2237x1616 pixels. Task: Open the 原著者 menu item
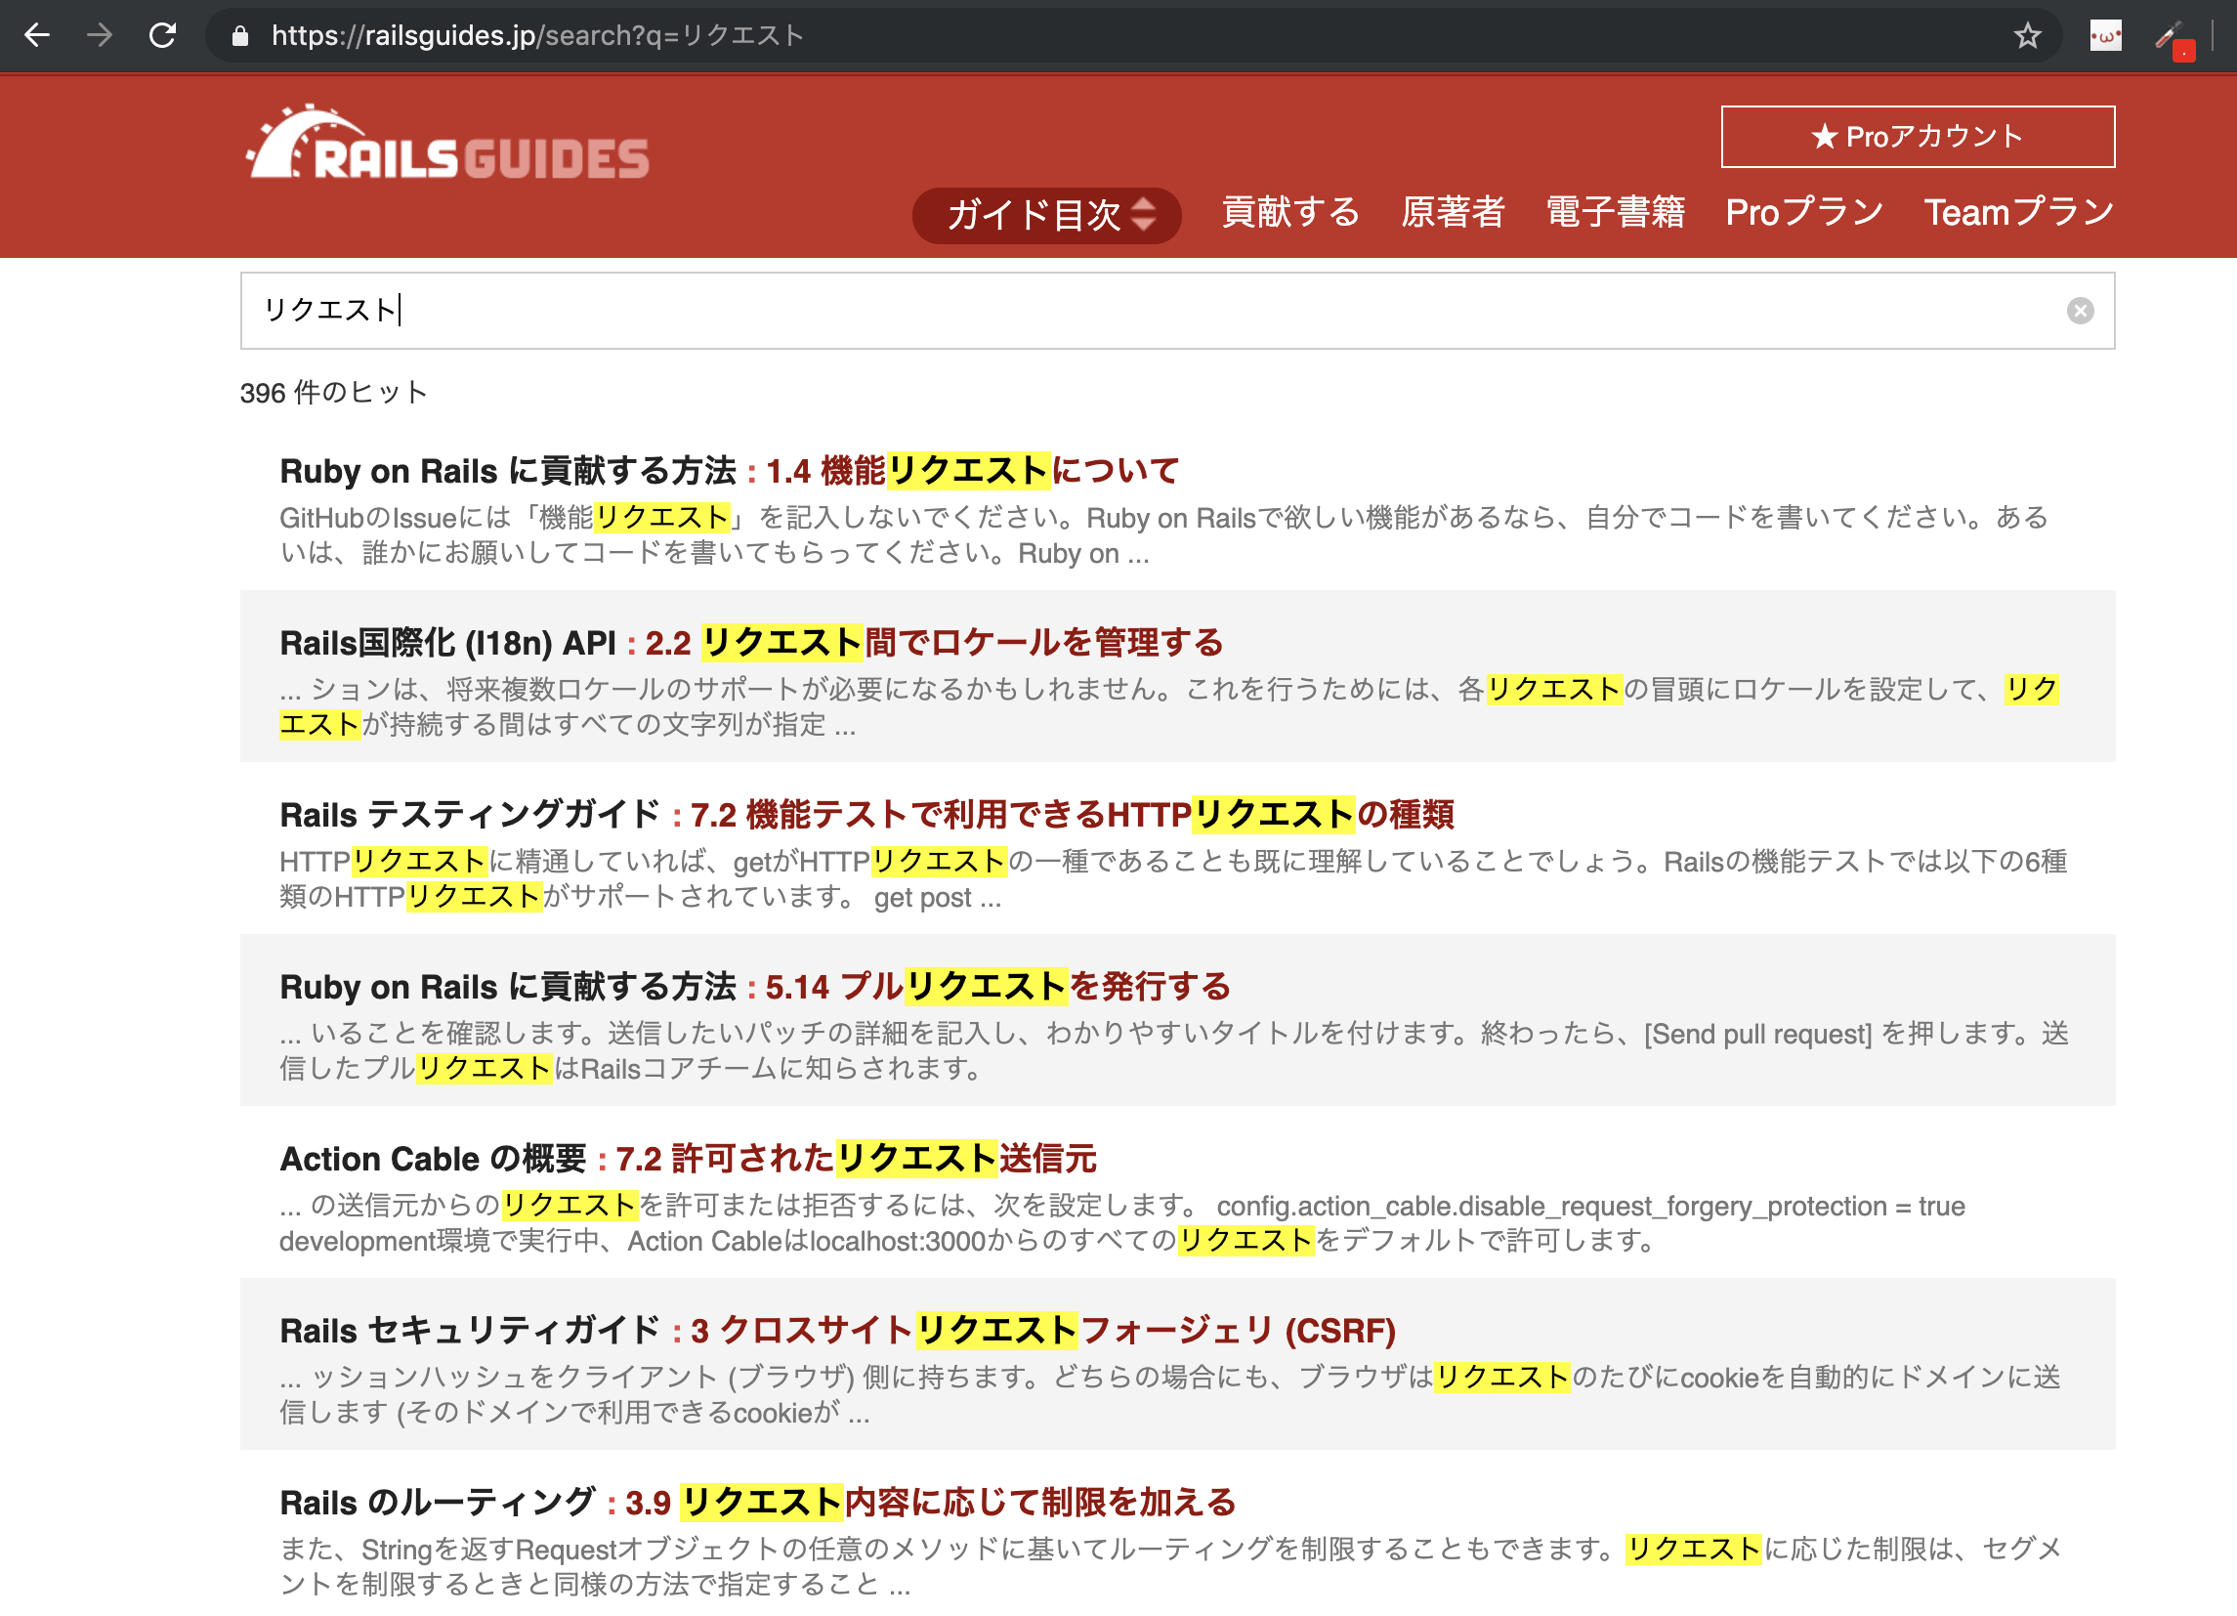(1453, 212)
